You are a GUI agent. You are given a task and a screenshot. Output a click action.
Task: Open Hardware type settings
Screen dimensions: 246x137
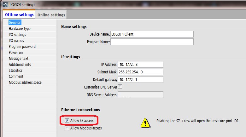pyautogui.click(x=20, y=29)
